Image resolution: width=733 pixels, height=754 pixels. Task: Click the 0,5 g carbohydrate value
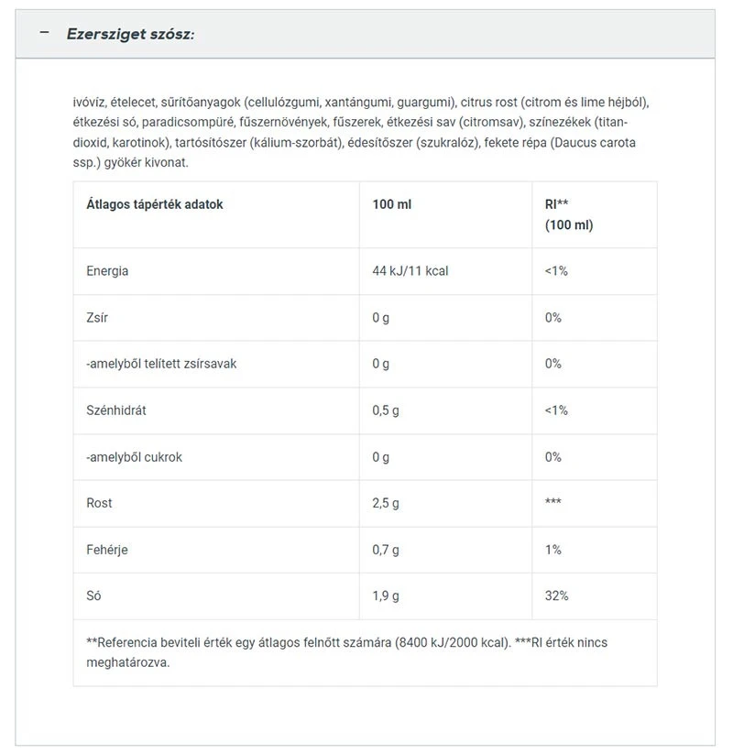coord(386,410)
